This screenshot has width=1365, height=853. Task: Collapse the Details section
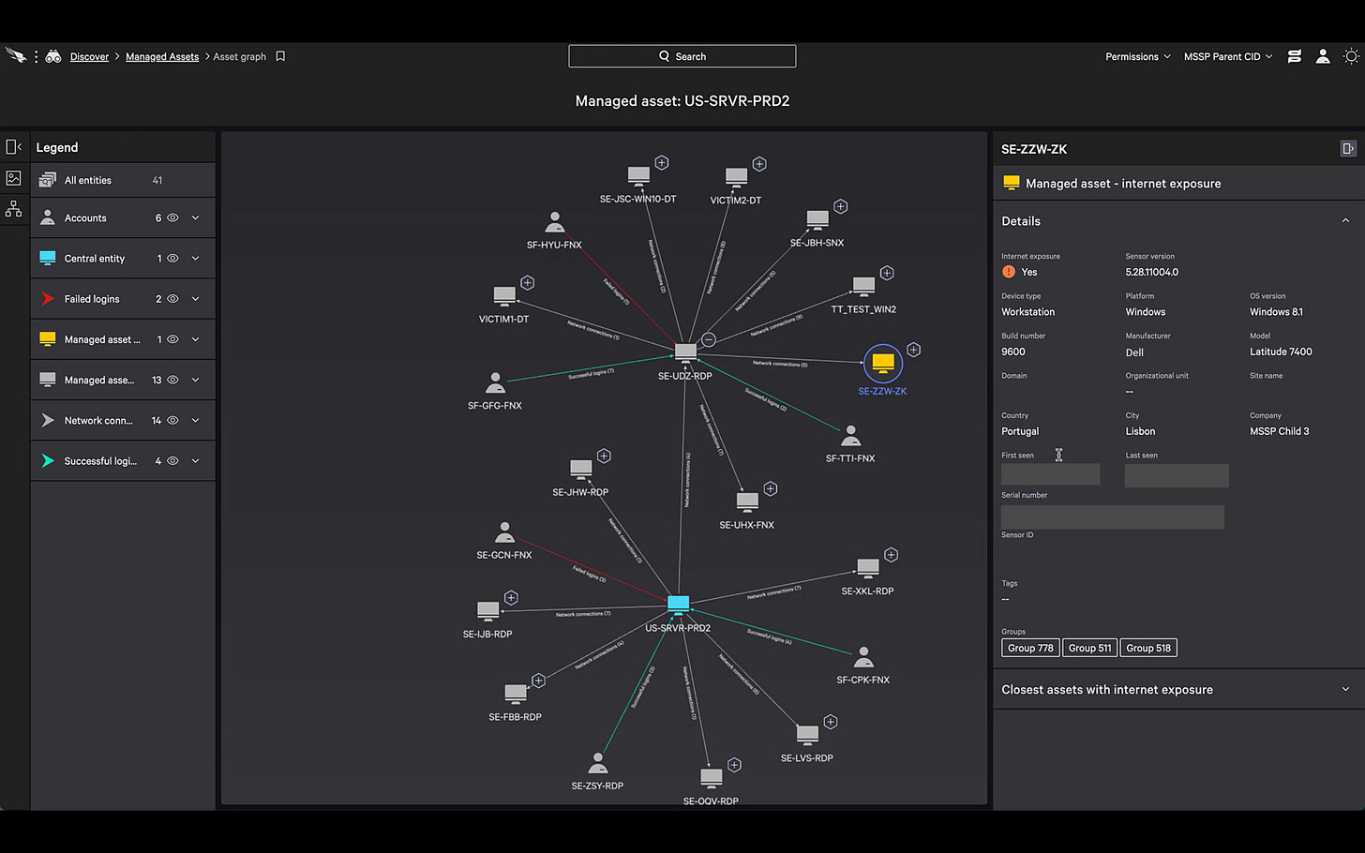pyautogui.click(x=1345, y=221)
